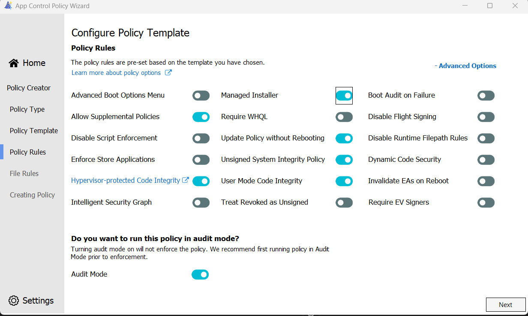This screenshot has height=316, width=528.
Task: Toggle Advanced Boot Options Menu switch
Action: (201, 95)
